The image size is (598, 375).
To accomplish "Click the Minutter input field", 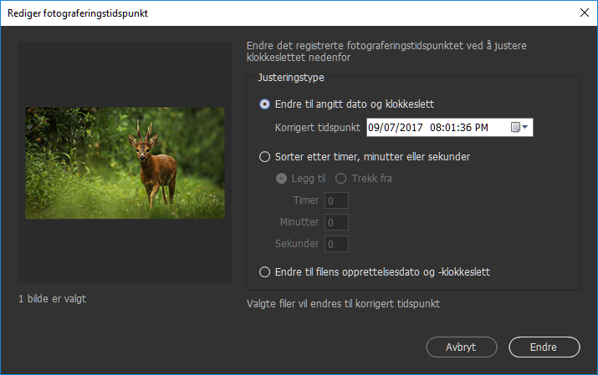I will pyautogui.click(x=336, y=222).
